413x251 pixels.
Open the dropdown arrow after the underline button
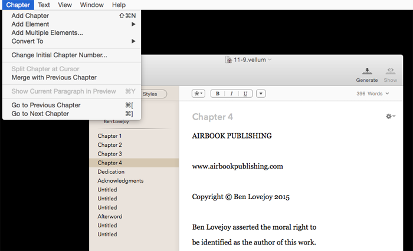261,94
